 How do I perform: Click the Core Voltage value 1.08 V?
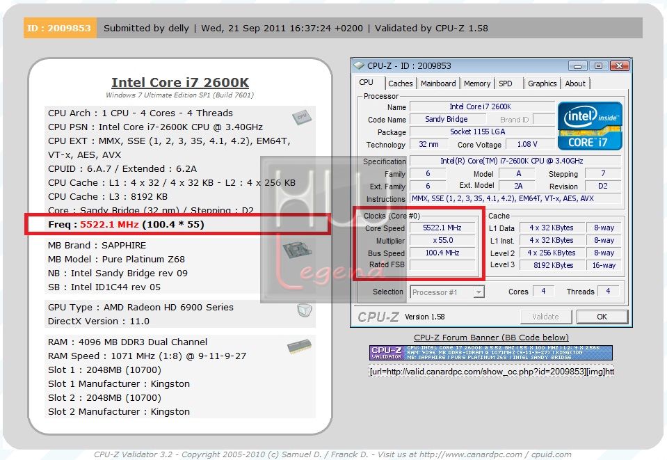[x=529, y=144]
